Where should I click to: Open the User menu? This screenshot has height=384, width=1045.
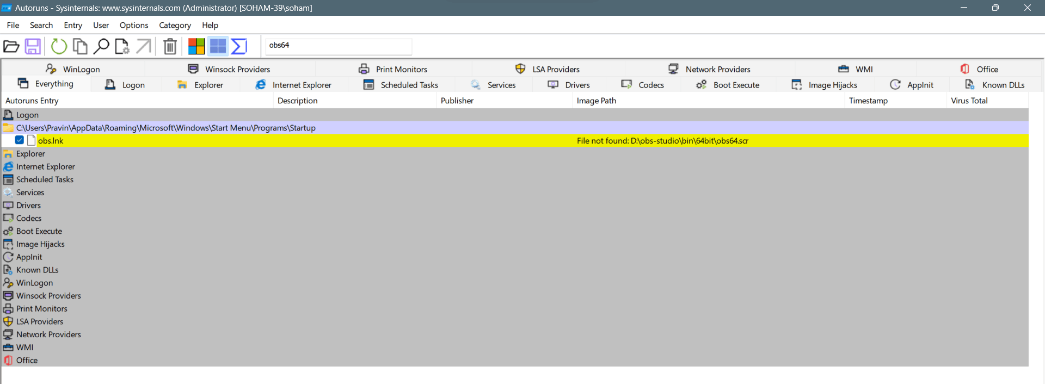pos(101,25)
